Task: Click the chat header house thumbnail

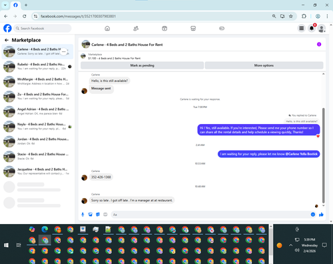Action: point(86,44)
